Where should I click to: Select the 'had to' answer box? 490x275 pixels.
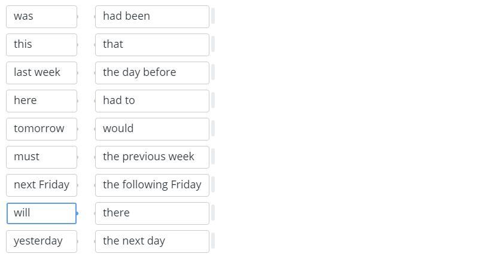[152, 101]
